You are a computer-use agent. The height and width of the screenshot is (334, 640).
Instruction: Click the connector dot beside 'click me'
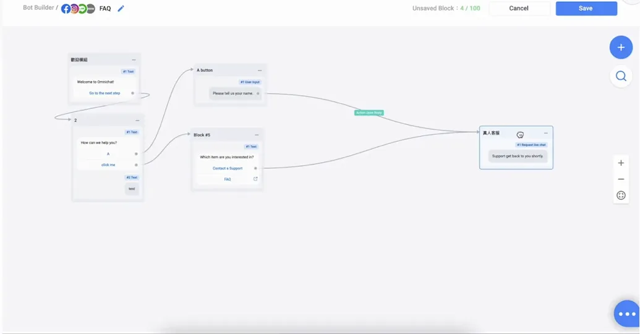[x=136, y=165]
